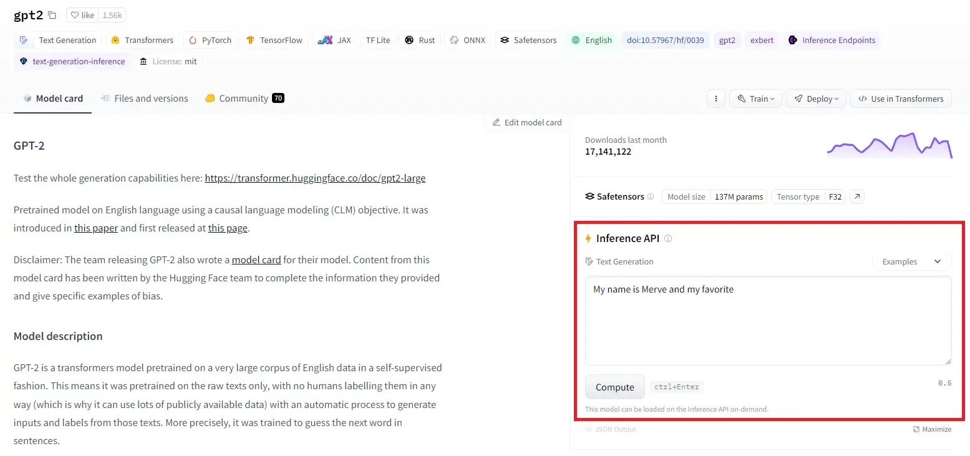Viewport: 970px width, 456px height.
Task: Open the text-generation-inference tag
Action: click(72, 61)
